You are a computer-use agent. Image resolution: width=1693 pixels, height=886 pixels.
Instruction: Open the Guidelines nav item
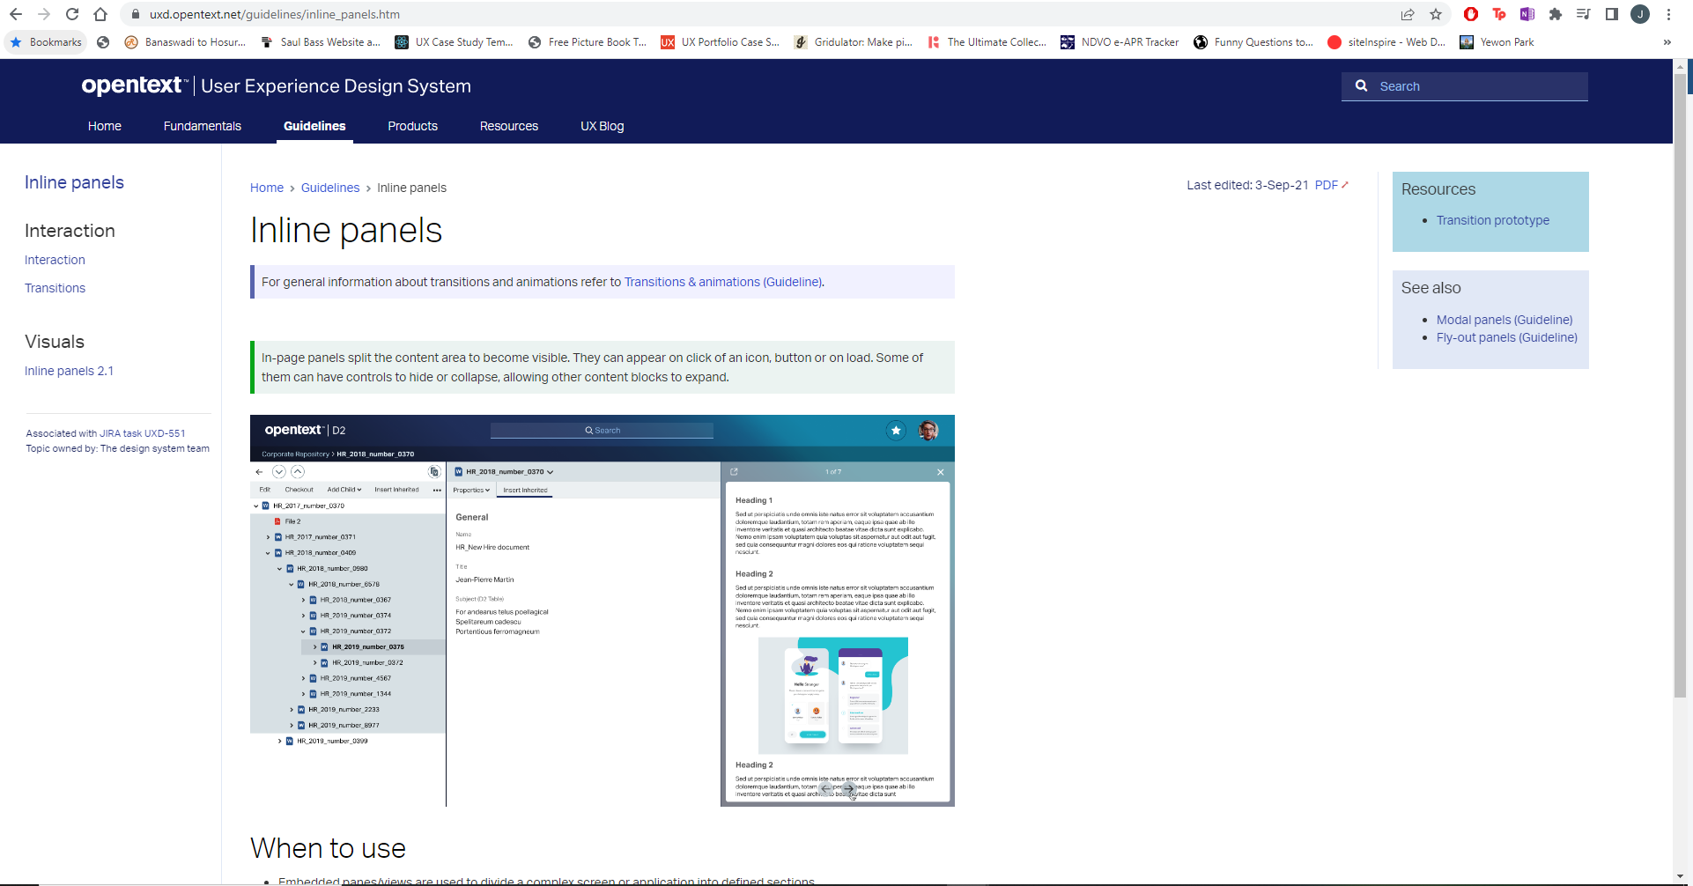coord(314,126)
